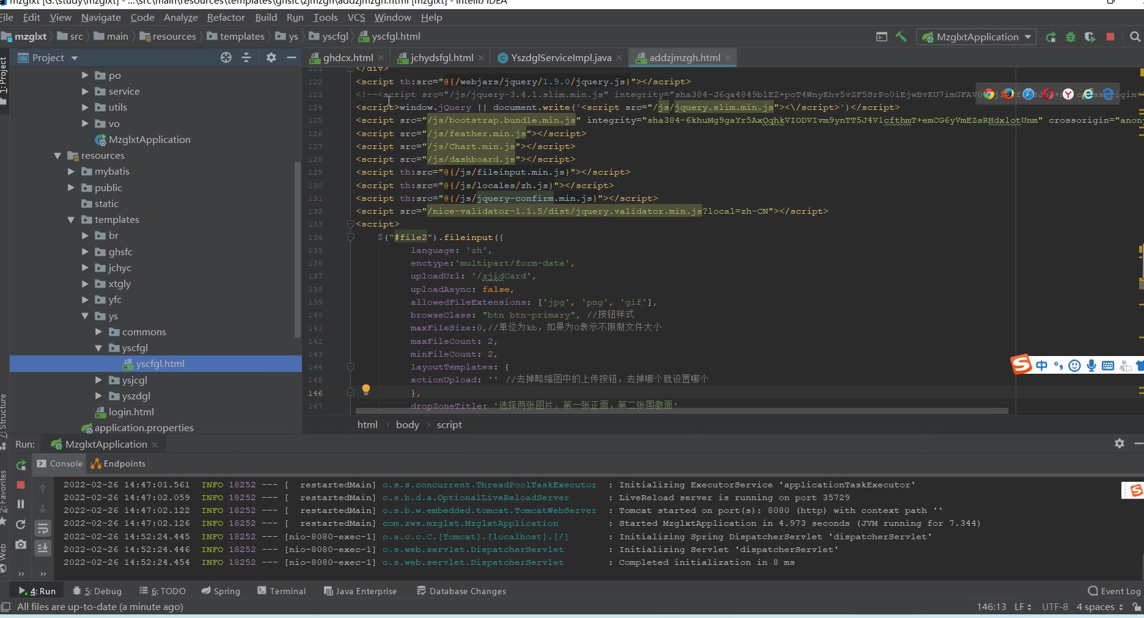This screenshot has height=618, width=1144.
Task: Expand the po folder
Action: [x=85, y=75]
